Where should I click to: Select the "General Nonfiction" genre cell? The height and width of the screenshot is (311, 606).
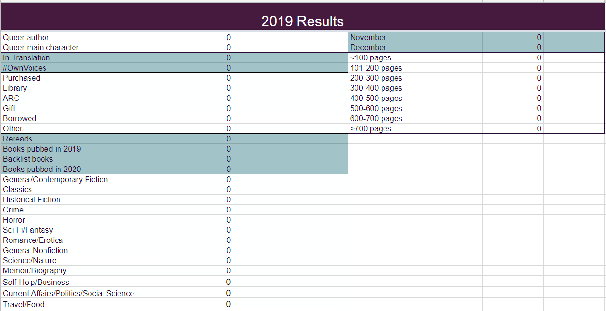tap(80, 250)
